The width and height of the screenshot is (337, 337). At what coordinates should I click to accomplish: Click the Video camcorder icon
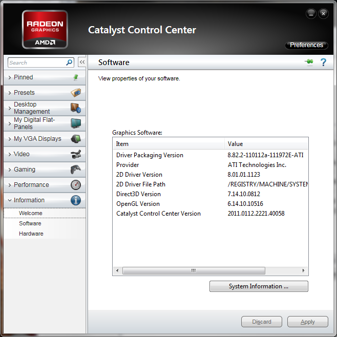[x=76, y=154]
